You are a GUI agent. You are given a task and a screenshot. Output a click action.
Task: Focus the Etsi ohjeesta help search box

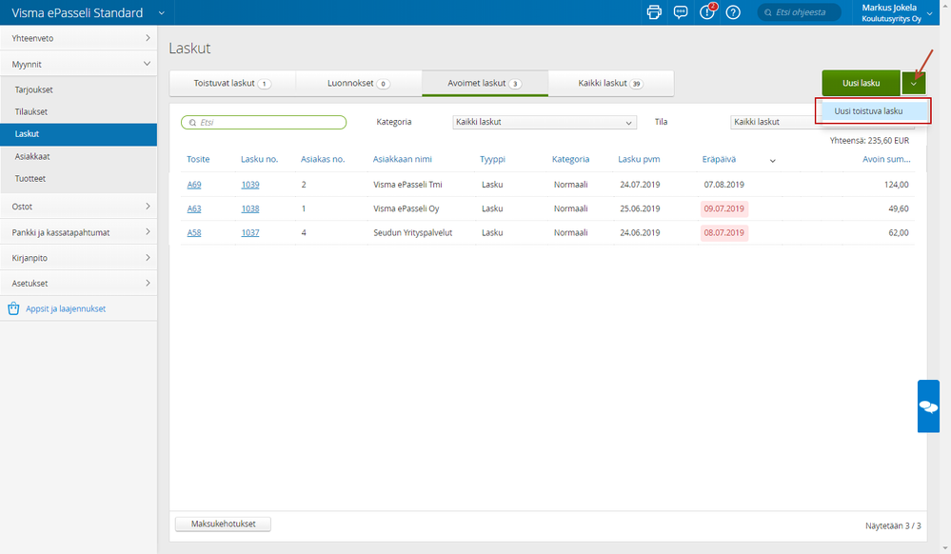click(x=800, y=12)
